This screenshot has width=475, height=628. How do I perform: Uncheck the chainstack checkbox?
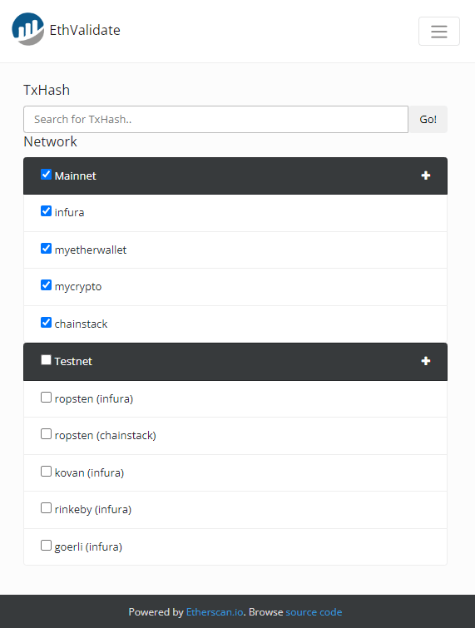pyautogui.click(x=46, y=323)
